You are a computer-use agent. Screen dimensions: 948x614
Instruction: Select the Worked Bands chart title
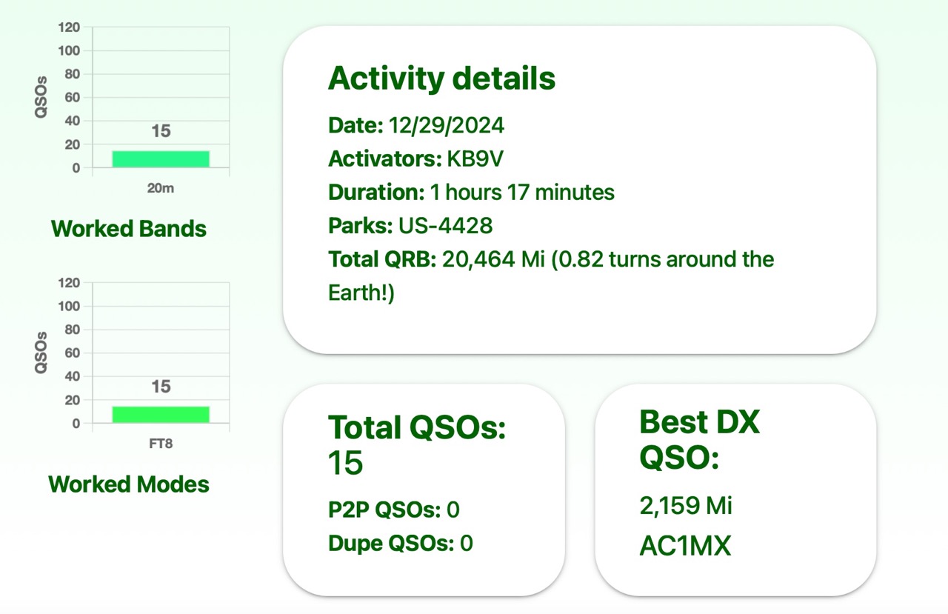129,229
